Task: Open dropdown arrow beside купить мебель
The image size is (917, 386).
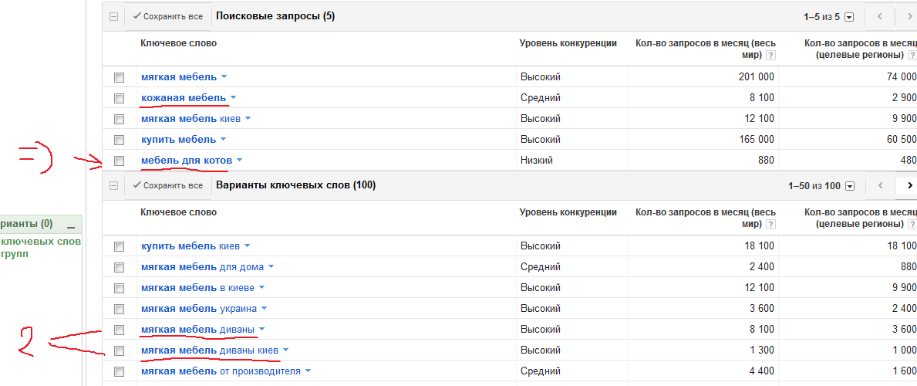Action: [224, 140]
